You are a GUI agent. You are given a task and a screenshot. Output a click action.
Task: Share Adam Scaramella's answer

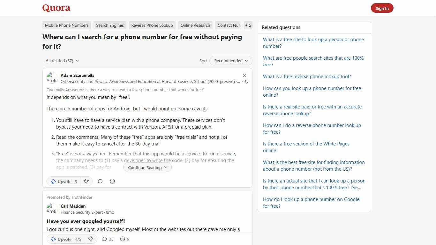(x=112, y=181)
